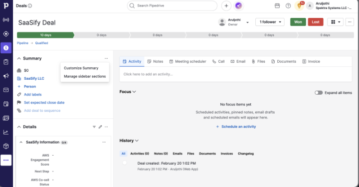Open the Marketplace icon in top bar

(277, 5)
